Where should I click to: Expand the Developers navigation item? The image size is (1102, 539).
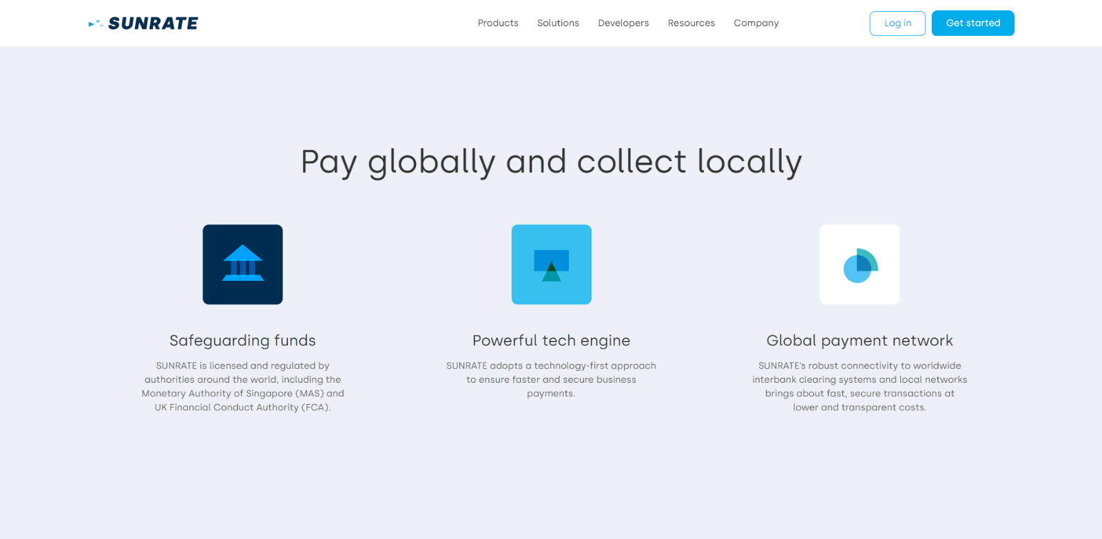(x=623, y=23)
